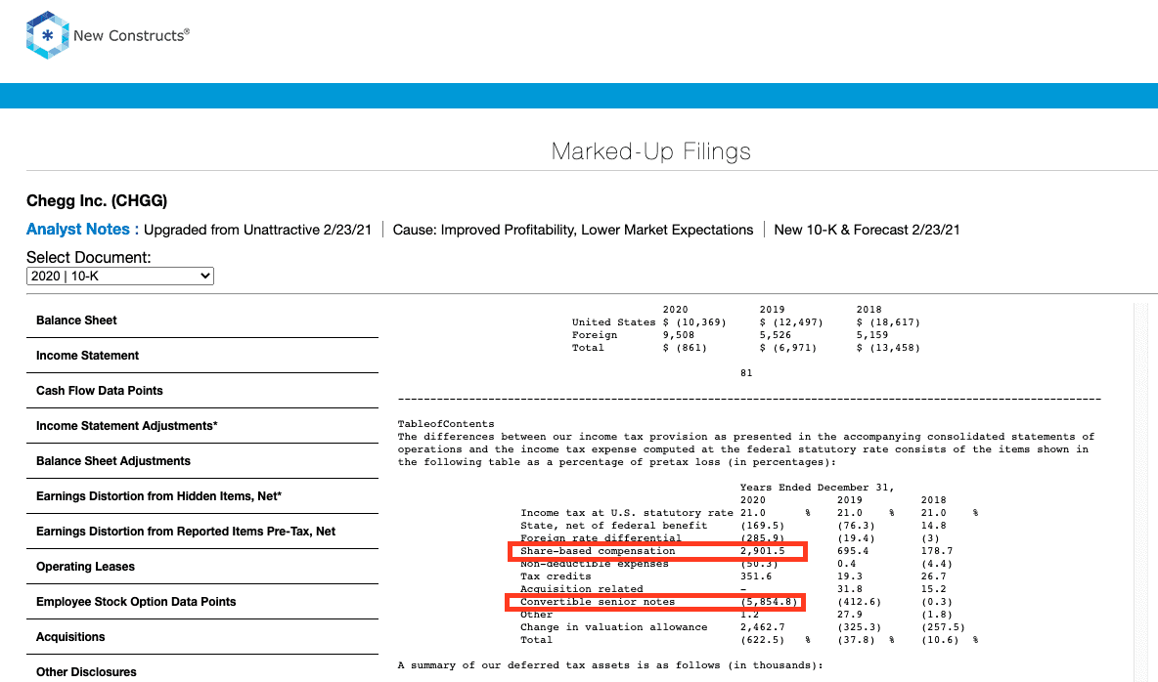Click the page number 81
Image resolution: width=1158 pixels, height=682 pixels.
click(x=746, y=373)
